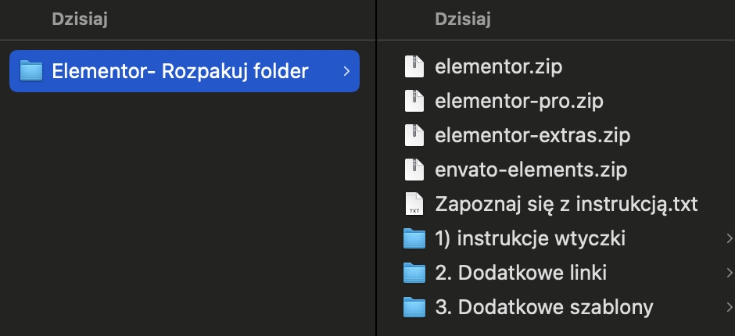This screenshot has height=336, width=735.
Task: Click the Dzisiaj header in the right column
Action: (463, 20)
